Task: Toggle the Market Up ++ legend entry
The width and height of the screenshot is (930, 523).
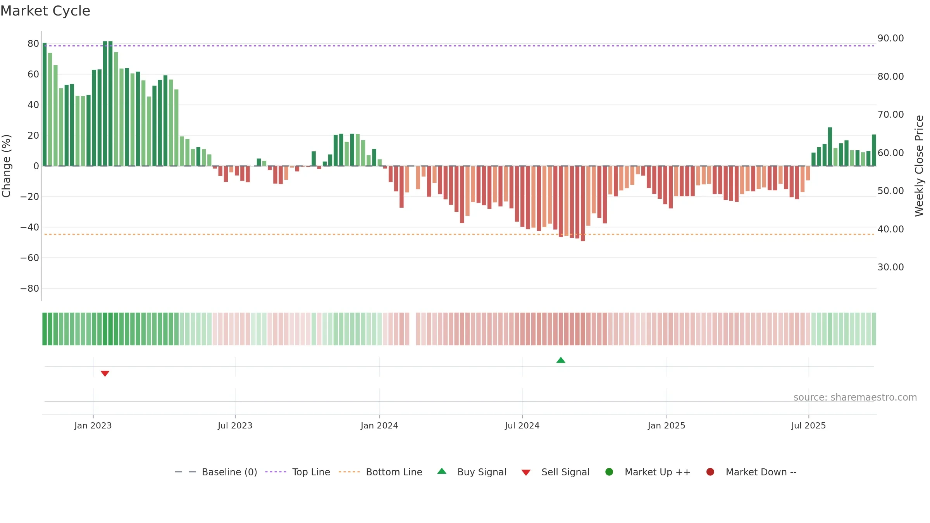Action: click(648, 472)
